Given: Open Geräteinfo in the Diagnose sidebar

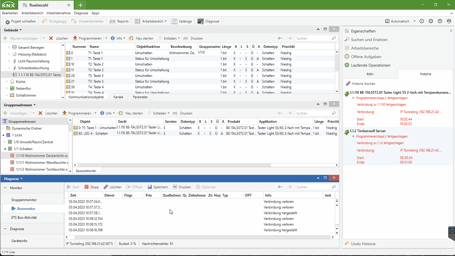Looking at the screenshot, I should [19, 241].
